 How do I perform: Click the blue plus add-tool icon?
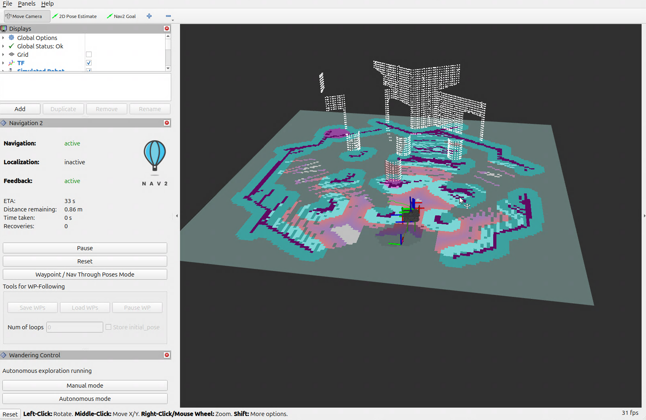(149, 16)
